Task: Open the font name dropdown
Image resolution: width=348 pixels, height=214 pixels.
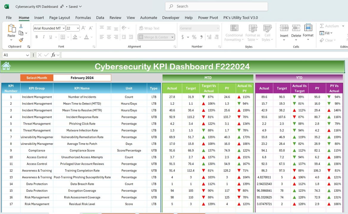Action: point(64,28)
